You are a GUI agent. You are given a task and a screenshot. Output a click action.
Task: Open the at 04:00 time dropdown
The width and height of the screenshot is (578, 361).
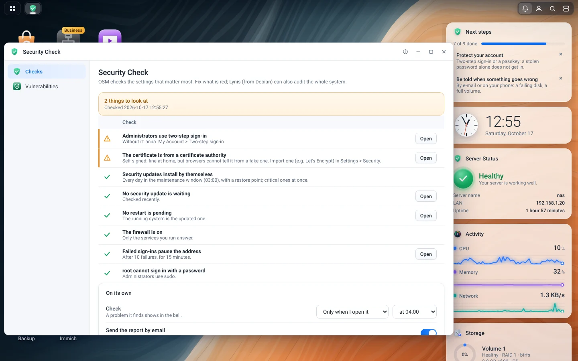click(x=415, y=312)
